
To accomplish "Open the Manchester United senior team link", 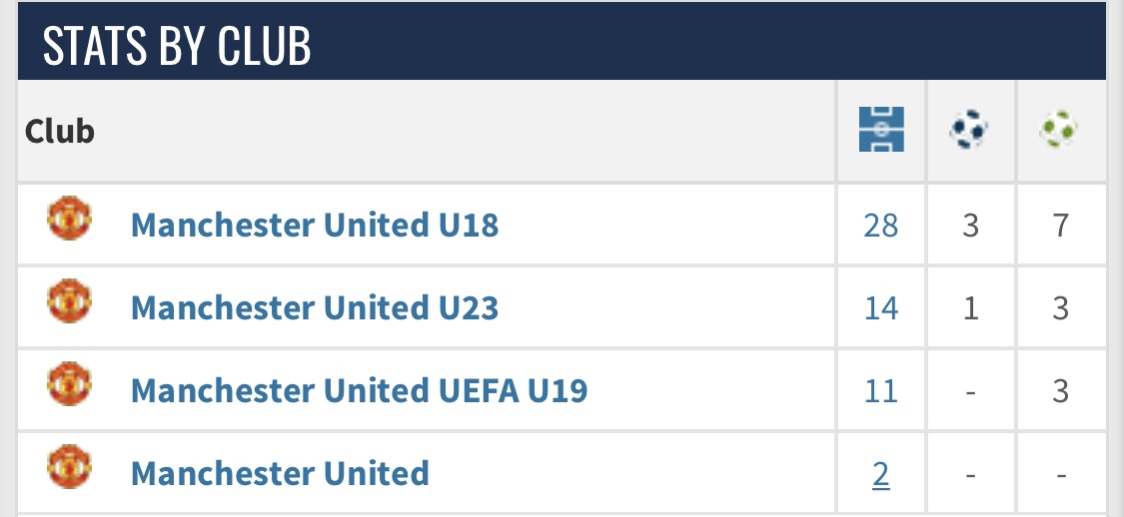I will pos(281,473).
